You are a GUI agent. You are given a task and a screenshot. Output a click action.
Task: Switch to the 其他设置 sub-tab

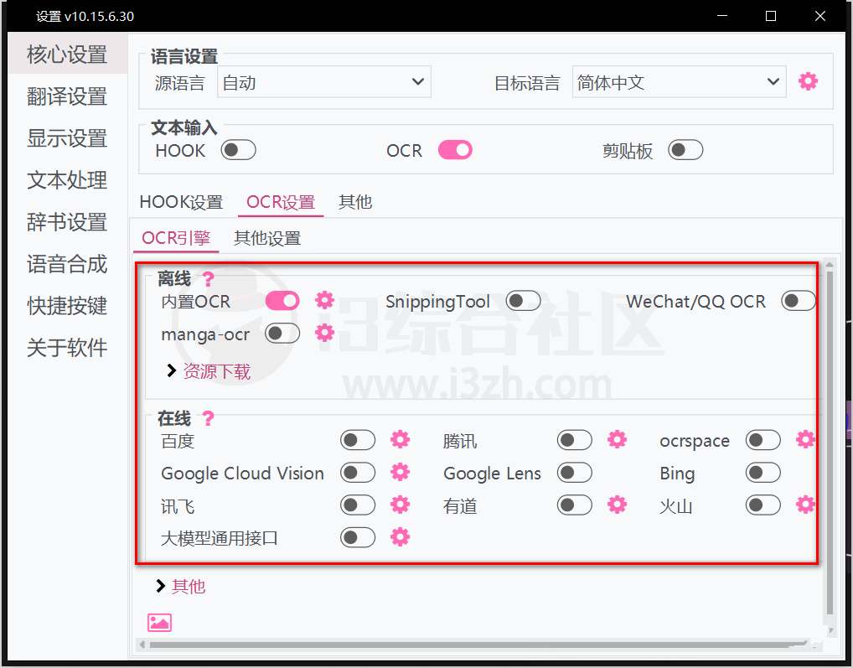click(267, 238)
